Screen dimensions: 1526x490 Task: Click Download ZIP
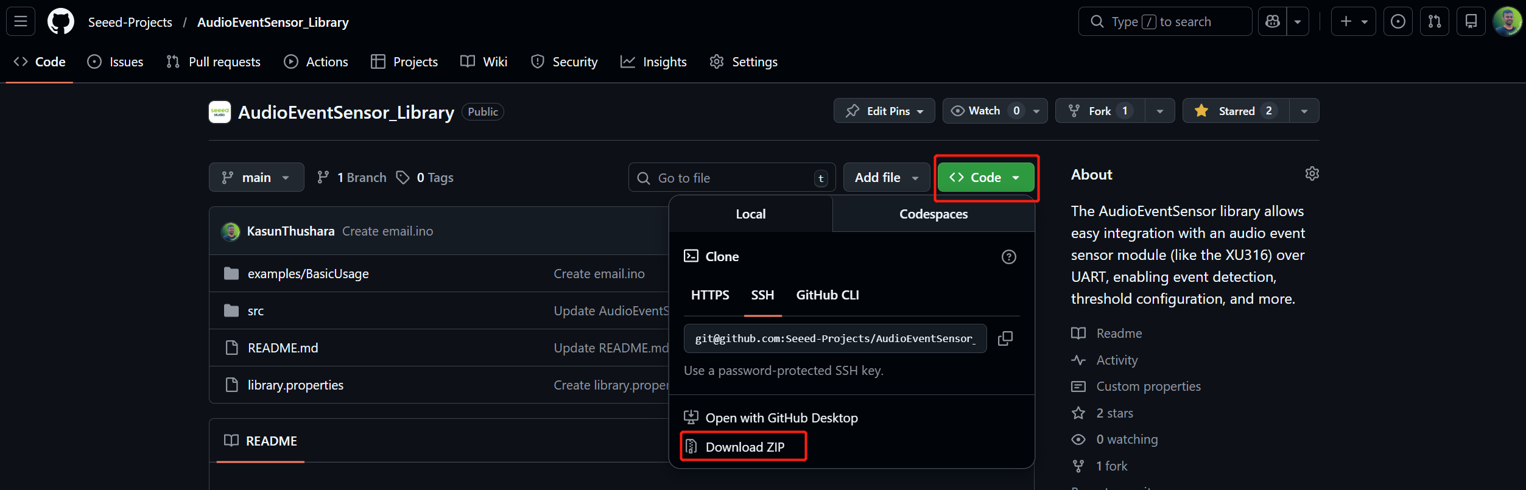744,447
